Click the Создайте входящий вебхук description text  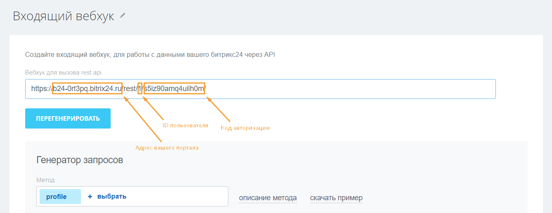[150, 54]
